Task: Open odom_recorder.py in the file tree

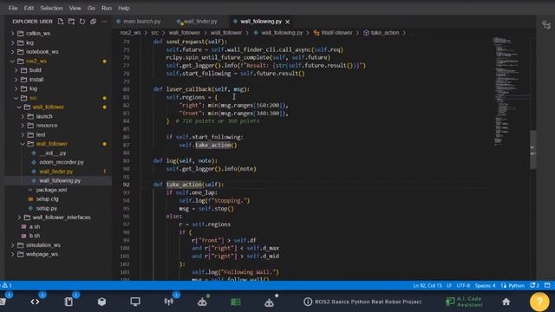Action: coord(62,162)
